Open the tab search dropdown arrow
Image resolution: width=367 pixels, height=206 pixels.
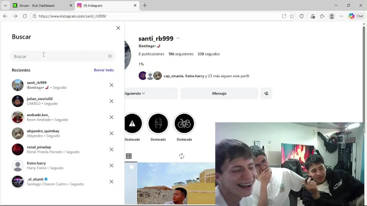pyautogui.click(x=5, y=5)
